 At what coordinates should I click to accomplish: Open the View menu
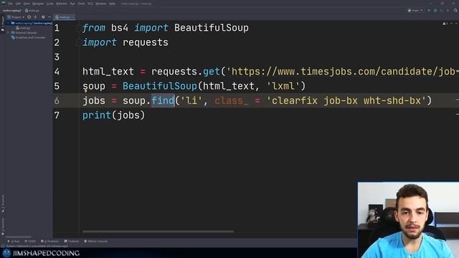(27, 4)
